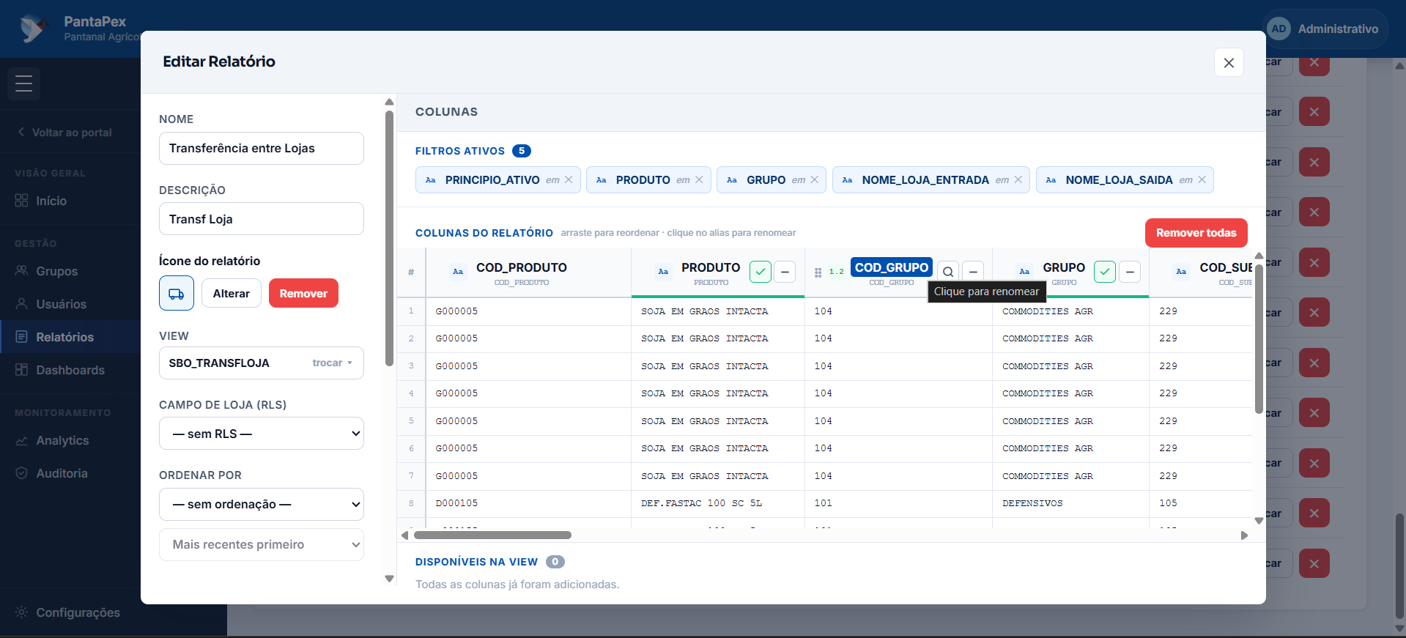Click table scroll right arrow
Screen dimensions: 1406x638
click(1244, 535)
